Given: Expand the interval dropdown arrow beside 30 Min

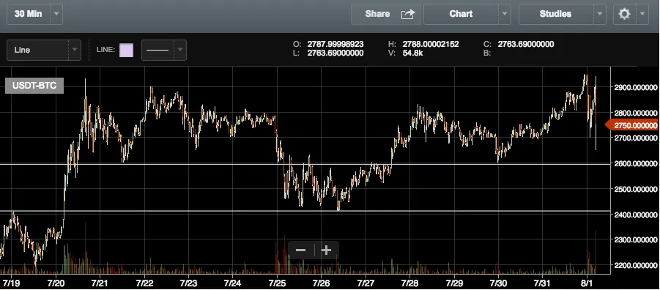Looking at the screenshot, I should pyautogui.click(x=57, y=14).
